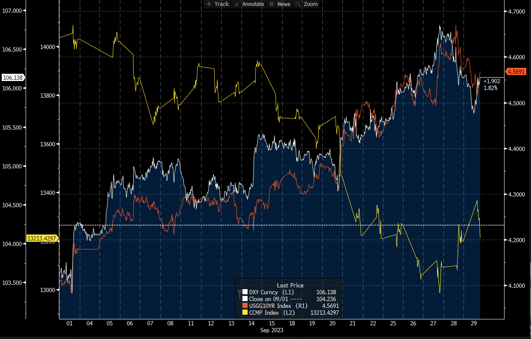This screenshot has height=339, width=531.
Task: Click the 4.6000 right axis label
Action: tap(517, 57)
